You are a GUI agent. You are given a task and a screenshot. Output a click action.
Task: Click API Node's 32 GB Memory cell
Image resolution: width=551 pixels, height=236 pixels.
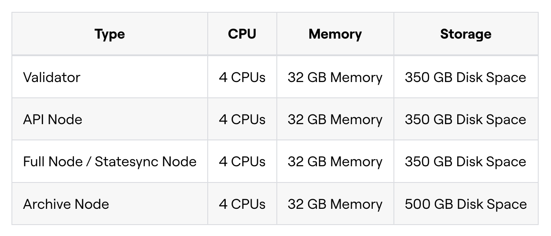pyautogui.click(x=335, y=119)
